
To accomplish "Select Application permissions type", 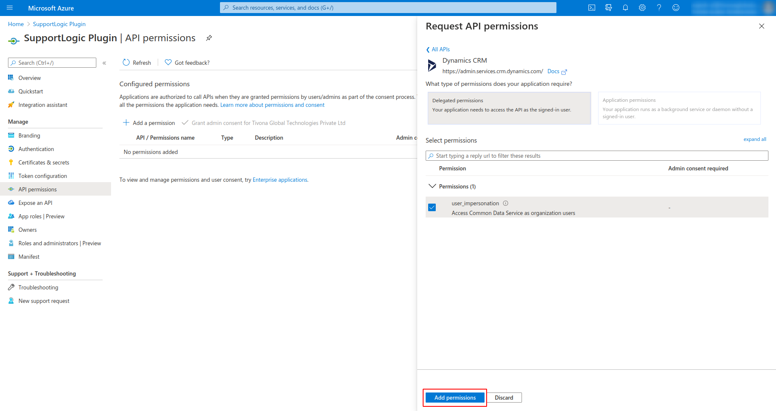I will [679, 108].
